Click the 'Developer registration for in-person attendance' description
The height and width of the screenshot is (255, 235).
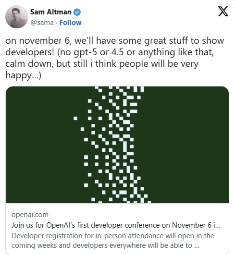tap(113, 236)
